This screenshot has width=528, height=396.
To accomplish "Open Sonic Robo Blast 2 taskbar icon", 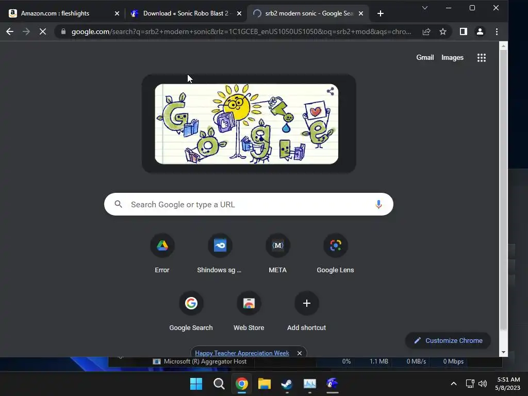I will click(x=333, y=384).
